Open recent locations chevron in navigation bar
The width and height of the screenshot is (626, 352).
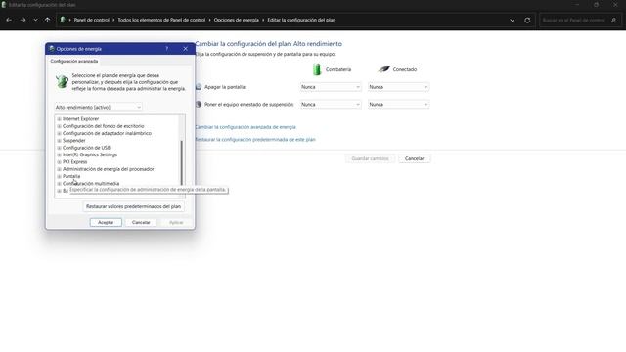[x=35, y=20]
